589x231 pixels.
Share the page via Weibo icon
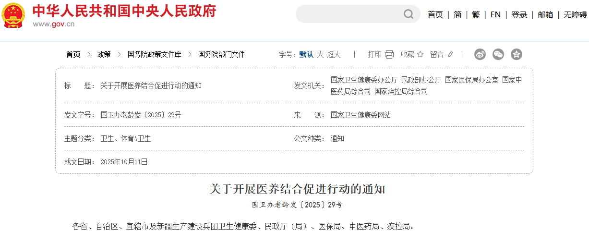point(480,54)
